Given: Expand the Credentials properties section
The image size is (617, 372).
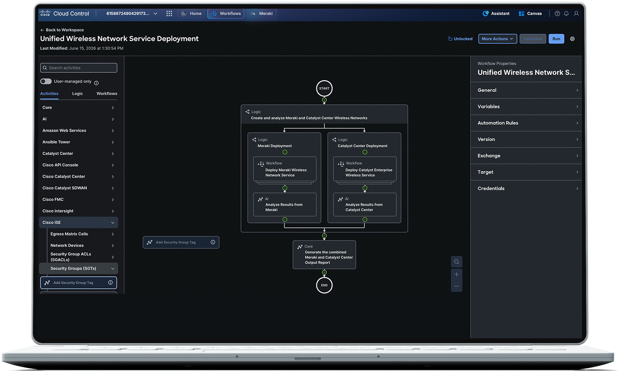Looking at the screenshot, I should (526, 188).
